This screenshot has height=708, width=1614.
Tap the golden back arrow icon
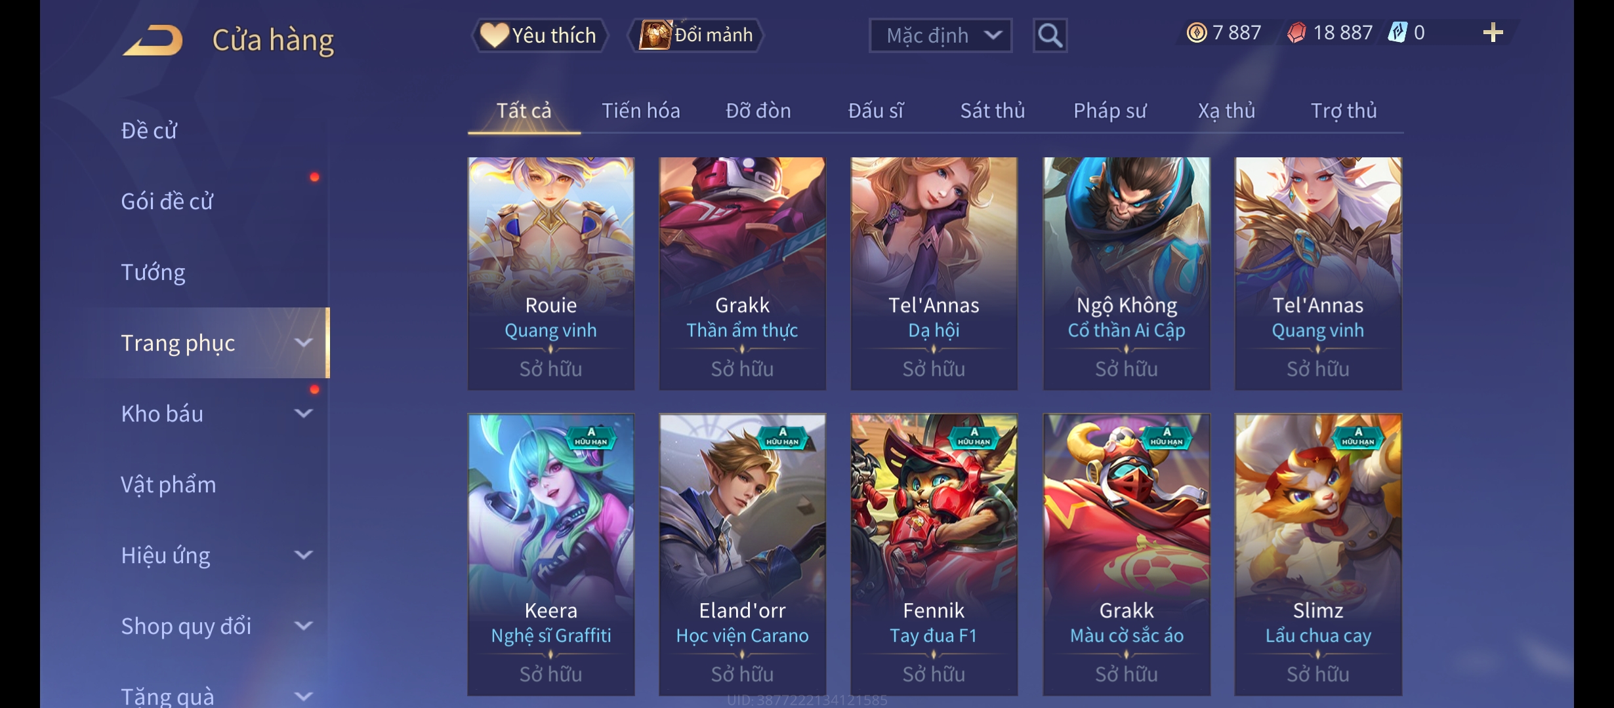[153, 41]
